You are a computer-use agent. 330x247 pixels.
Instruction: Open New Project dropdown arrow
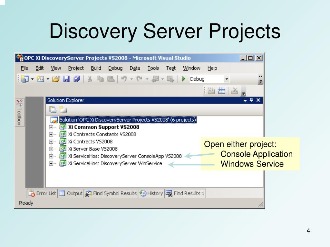[x=32, y=79]
